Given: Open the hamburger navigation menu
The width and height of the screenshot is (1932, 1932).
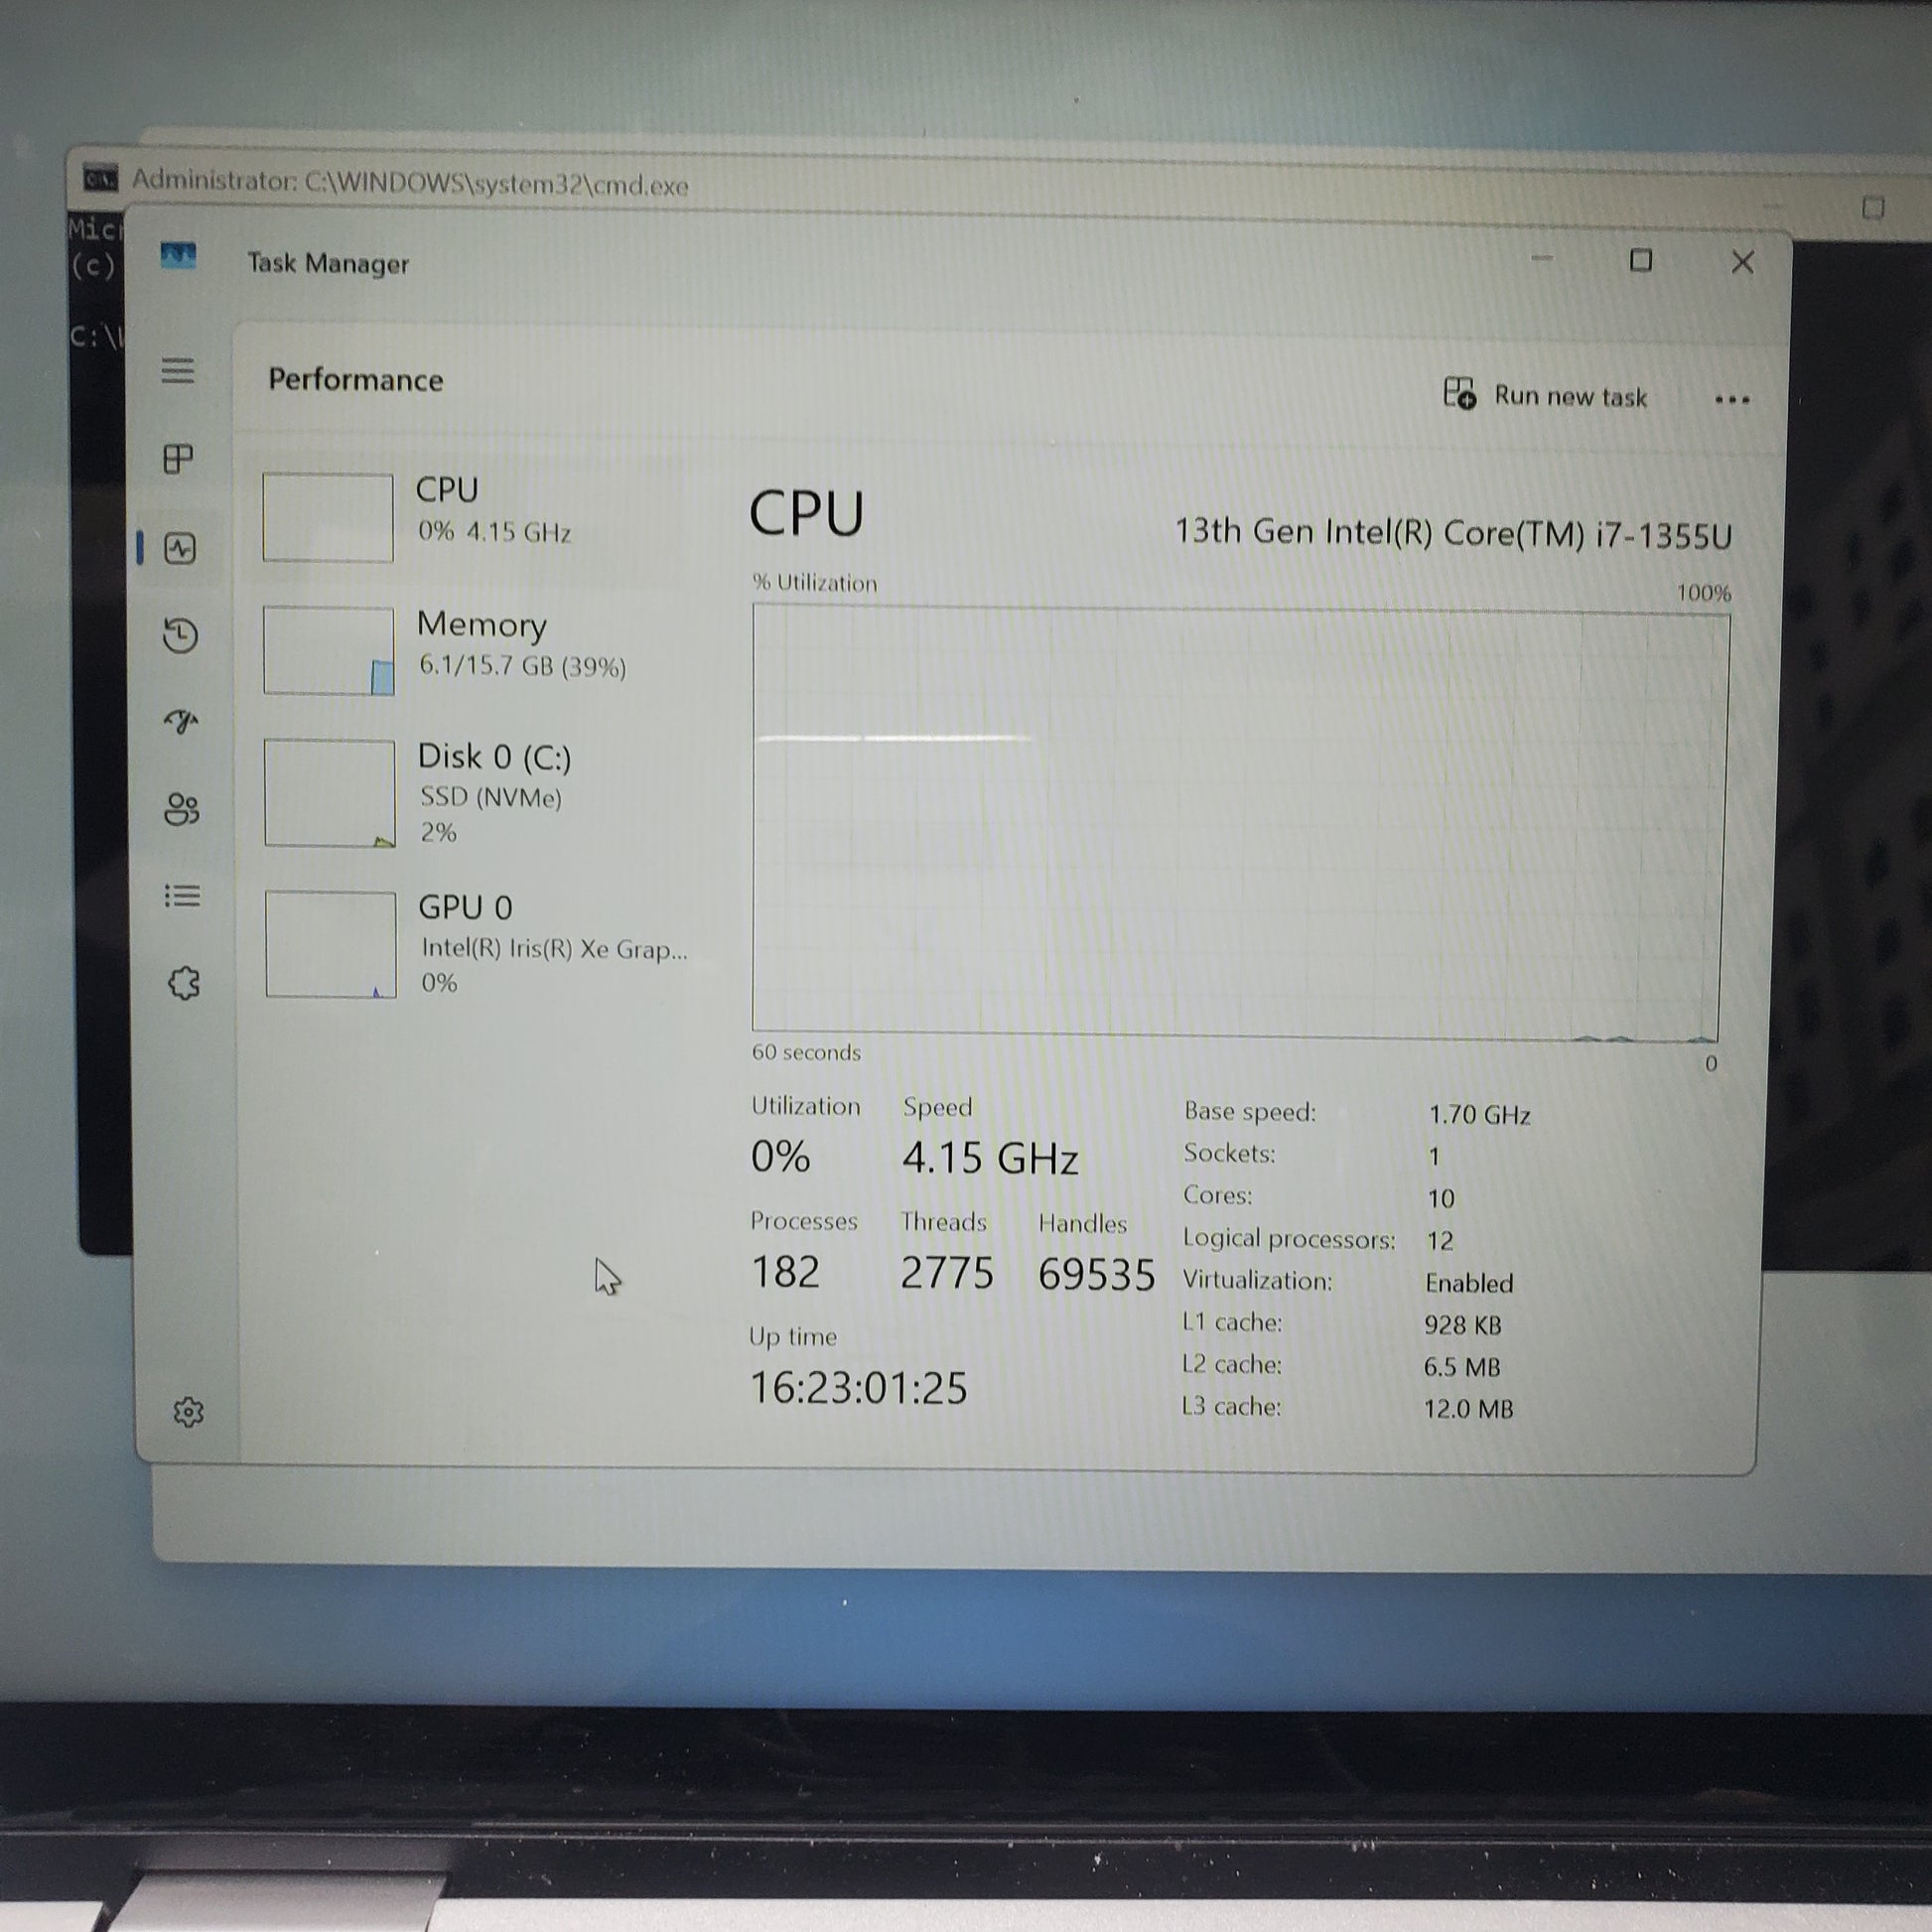Looking at the screenshot, I should (x=178, y=371).
